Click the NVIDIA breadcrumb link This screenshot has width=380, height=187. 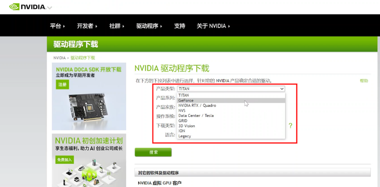[59, 58]
